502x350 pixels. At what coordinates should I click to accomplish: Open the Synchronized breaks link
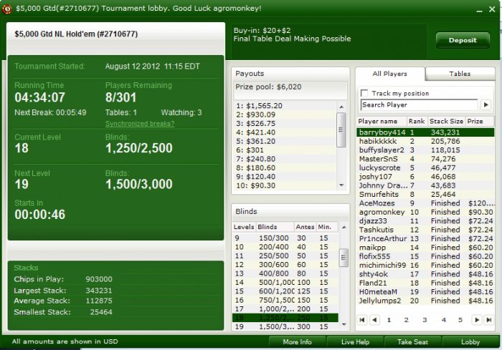pyautogui.click(x=140, y=124)
